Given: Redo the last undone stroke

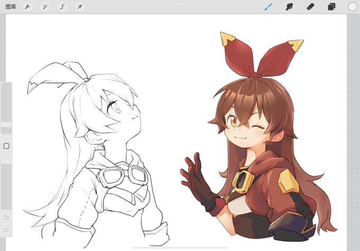Looking at the screenshot, I should pyautogui.click(x=6, y=229).
